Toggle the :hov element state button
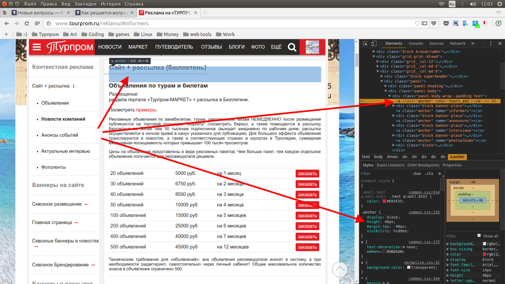Viewport: 505px width, 284px height. (x=417, y=174)
